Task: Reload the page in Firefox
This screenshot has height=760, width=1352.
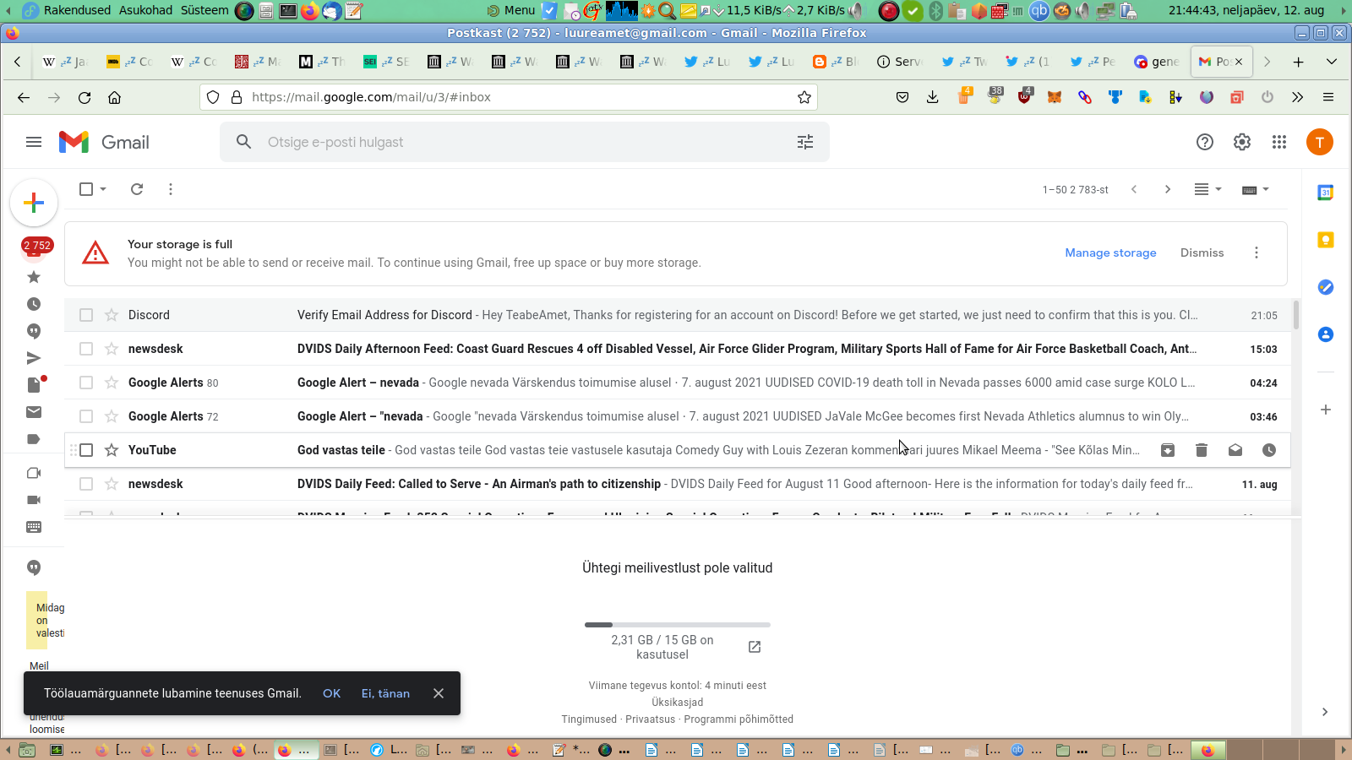Action: [x=84, y=97]
